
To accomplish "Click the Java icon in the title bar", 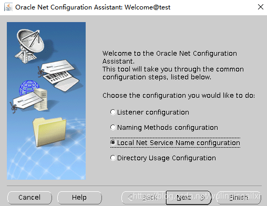I will pyautogui.click(x=8, y=7).
